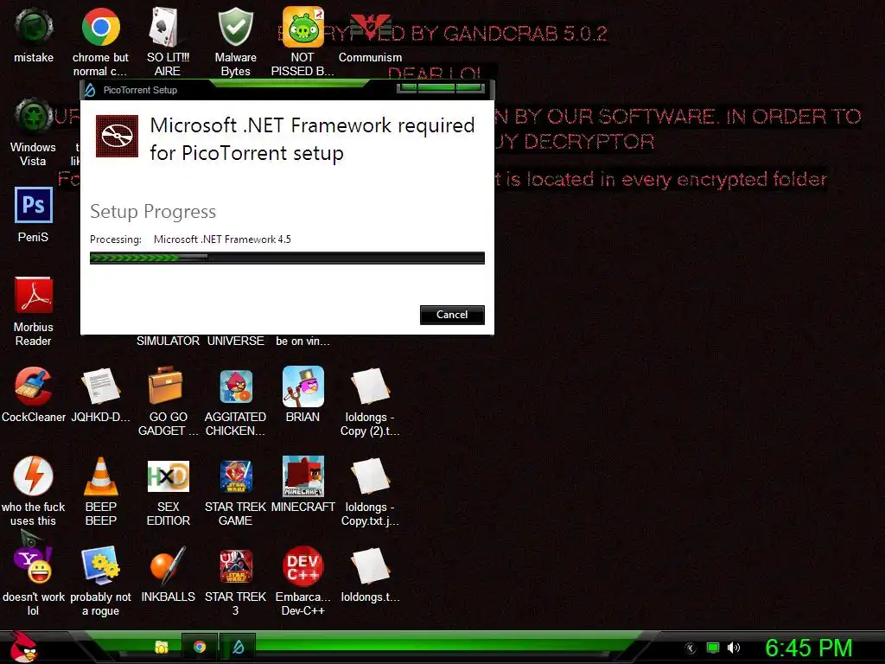This screenshot has height=664, width=885.
Task: Click the UNIVERSE desktop label
Action: click(235, 341)
